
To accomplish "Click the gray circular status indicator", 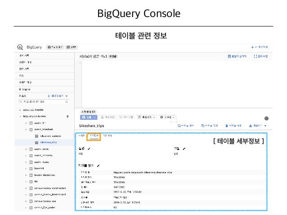I will tap(266, 118).
